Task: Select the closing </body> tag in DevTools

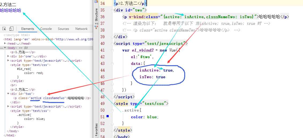Action: tap(13, 131)
